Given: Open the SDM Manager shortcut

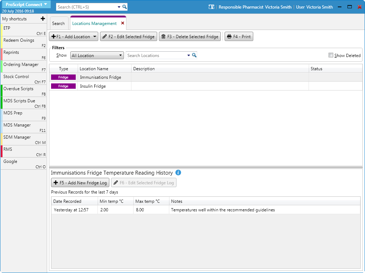Looking at the screenshot, I should pyautogui.click(x=24, y=139).
